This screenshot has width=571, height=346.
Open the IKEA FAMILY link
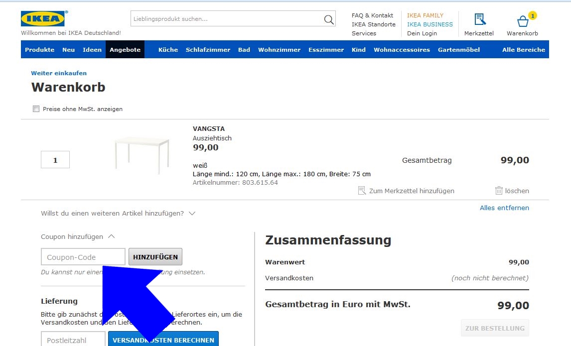[425, 15]
